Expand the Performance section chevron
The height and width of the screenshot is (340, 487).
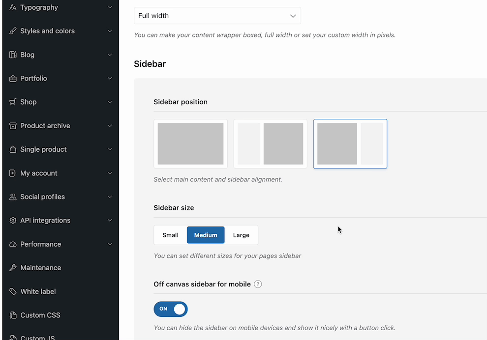(110, 244)
